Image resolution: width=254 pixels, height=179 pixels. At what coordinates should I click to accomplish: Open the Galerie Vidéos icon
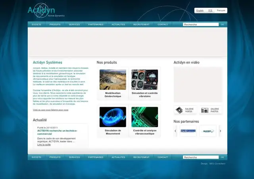tap(179, 110)
